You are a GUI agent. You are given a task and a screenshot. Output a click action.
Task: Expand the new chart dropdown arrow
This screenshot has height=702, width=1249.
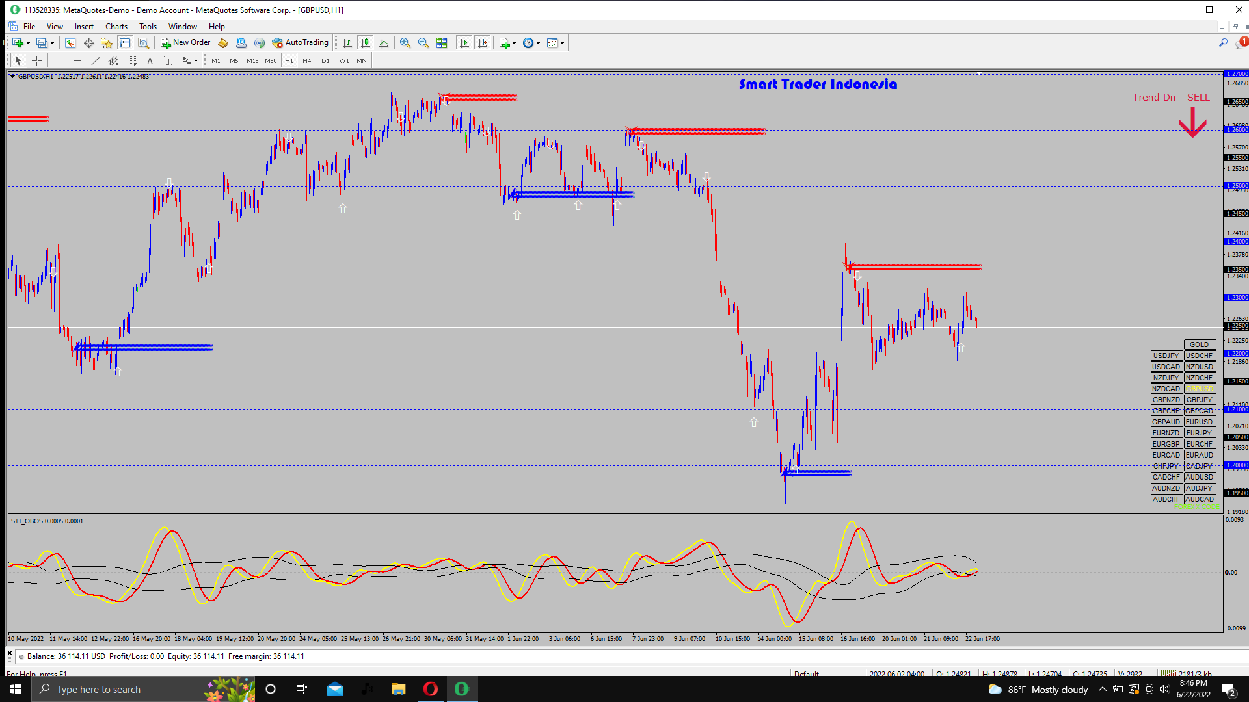tap(29, 43)
